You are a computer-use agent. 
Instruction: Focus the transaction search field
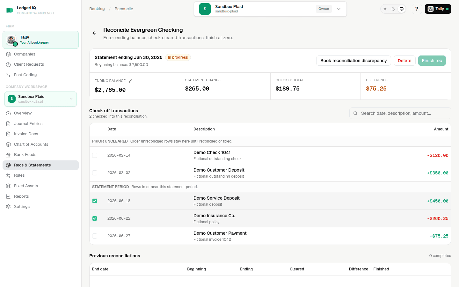(x=400, y=113)
